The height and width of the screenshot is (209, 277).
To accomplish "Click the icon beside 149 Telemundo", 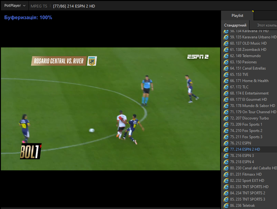I will [x=226, y=56].
